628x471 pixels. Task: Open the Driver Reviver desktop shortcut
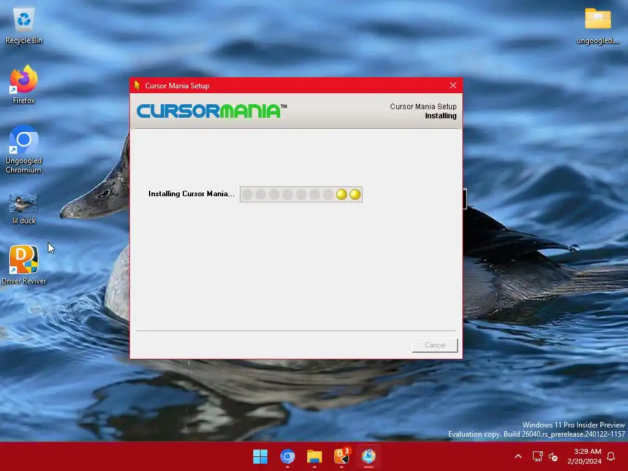point(24,265)
